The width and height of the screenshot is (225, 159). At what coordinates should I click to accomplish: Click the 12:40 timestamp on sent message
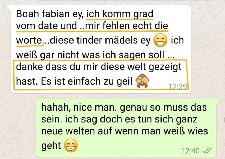(x=190, y=151)
